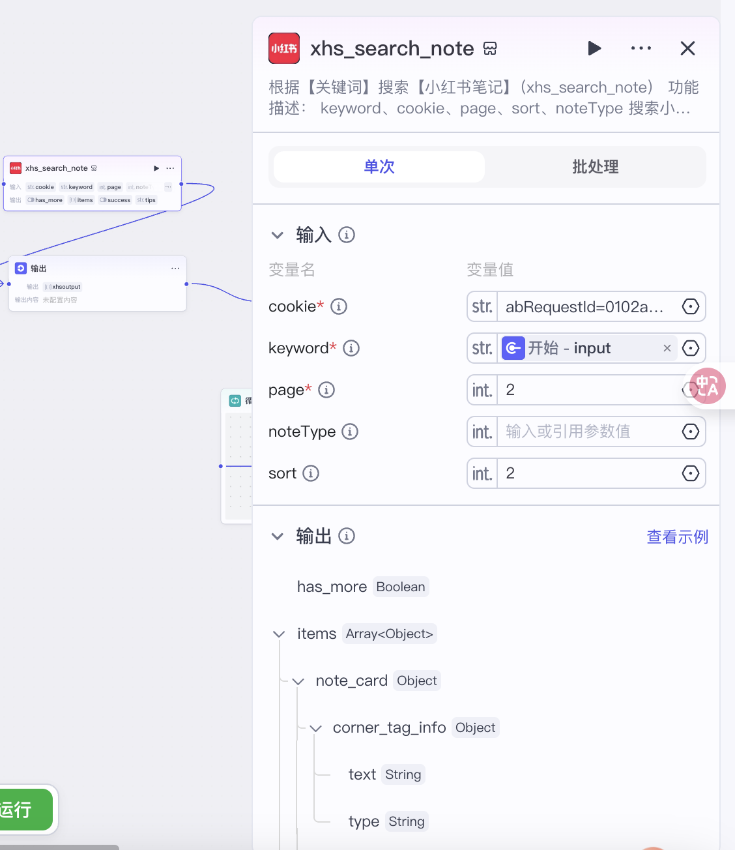Viewport: 735px width, 850px height.
Task: Show info tooltip for 输入 section
Action: click(x=347, y=235)
